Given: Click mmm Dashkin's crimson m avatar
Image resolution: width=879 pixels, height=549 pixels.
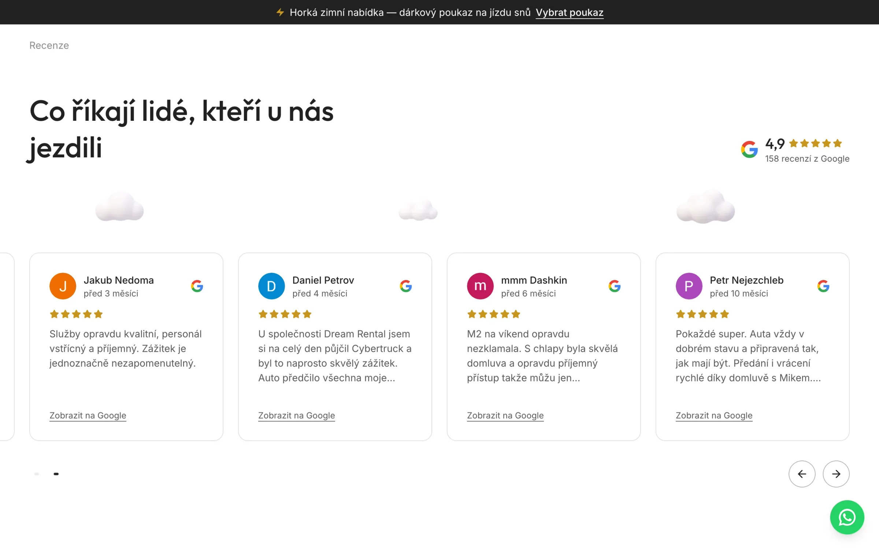Looking at the screenshot, I should pyautogui.click(x=480, y=286).
